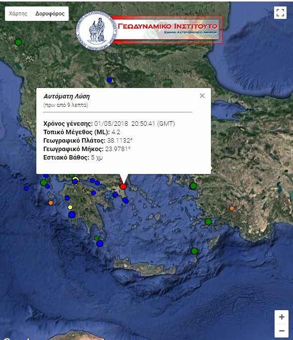
Task: Select the blue marker in Bulgaria
Action: click(109, 80)
